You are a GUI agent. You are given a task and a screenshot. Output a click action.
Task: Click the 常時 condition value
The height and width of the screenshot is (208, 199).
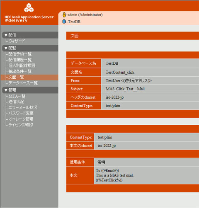pyautogui.click(x=102, y=162)
